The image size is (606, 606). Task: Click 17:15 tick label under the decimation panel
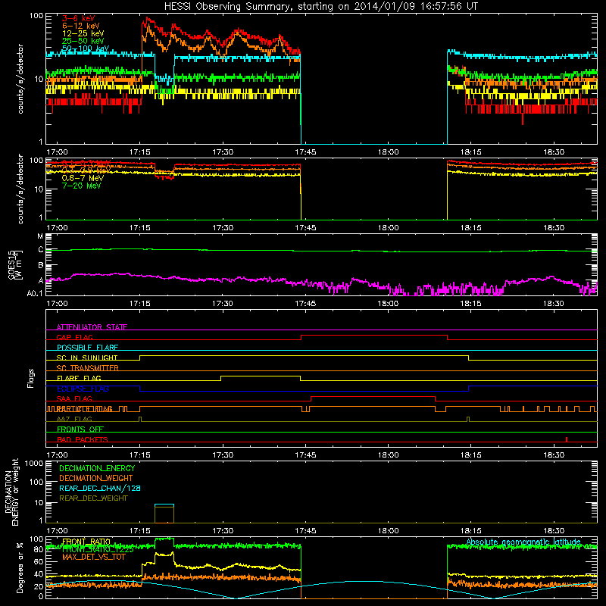[140, 531]
